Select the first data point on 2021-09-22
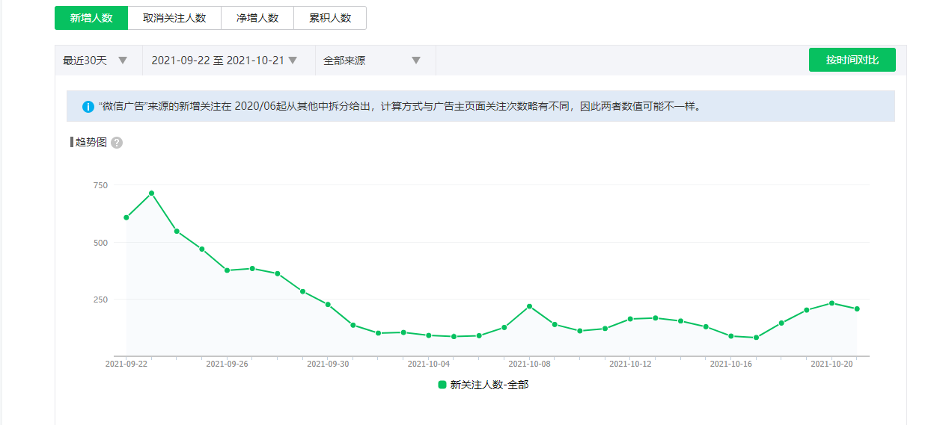943x425 pixels. (126, 217)
